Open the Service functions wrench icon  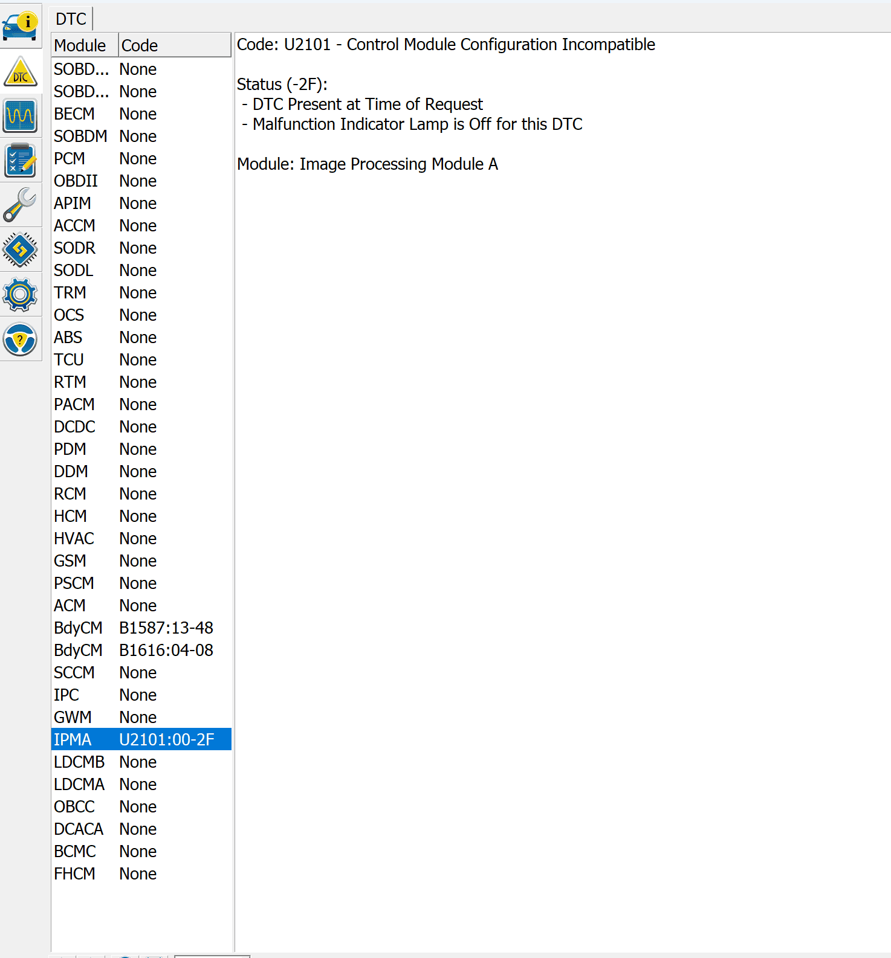point(21,205)
